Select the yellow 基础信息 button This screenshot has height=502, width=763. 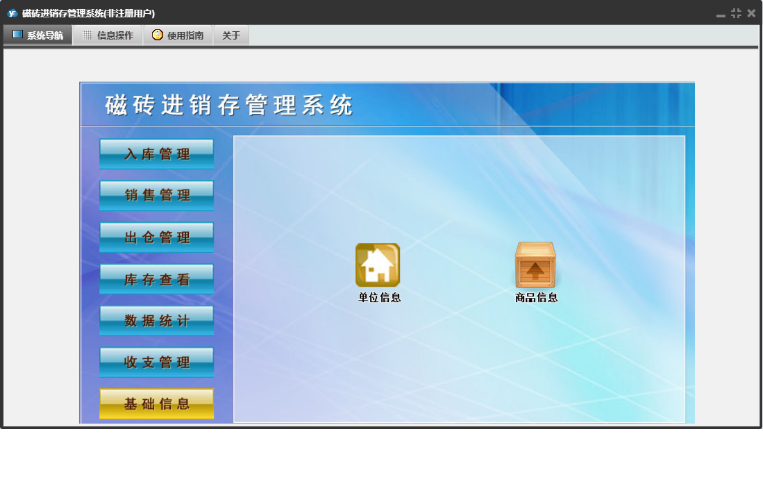(157, 403)
